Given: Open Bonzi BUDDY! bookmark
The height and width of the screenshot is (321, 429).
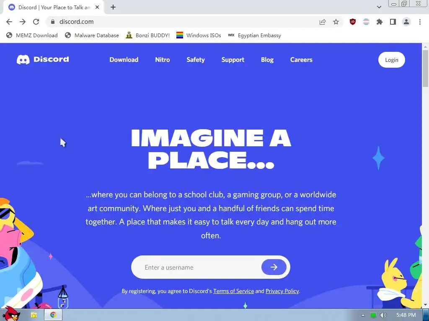Looking at the screenshot, I should 148,35.
